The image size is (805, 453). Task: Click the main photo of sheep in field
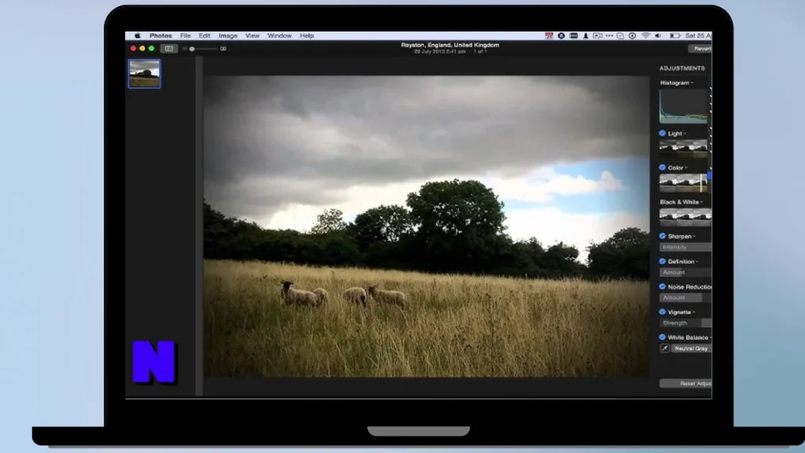427,226
